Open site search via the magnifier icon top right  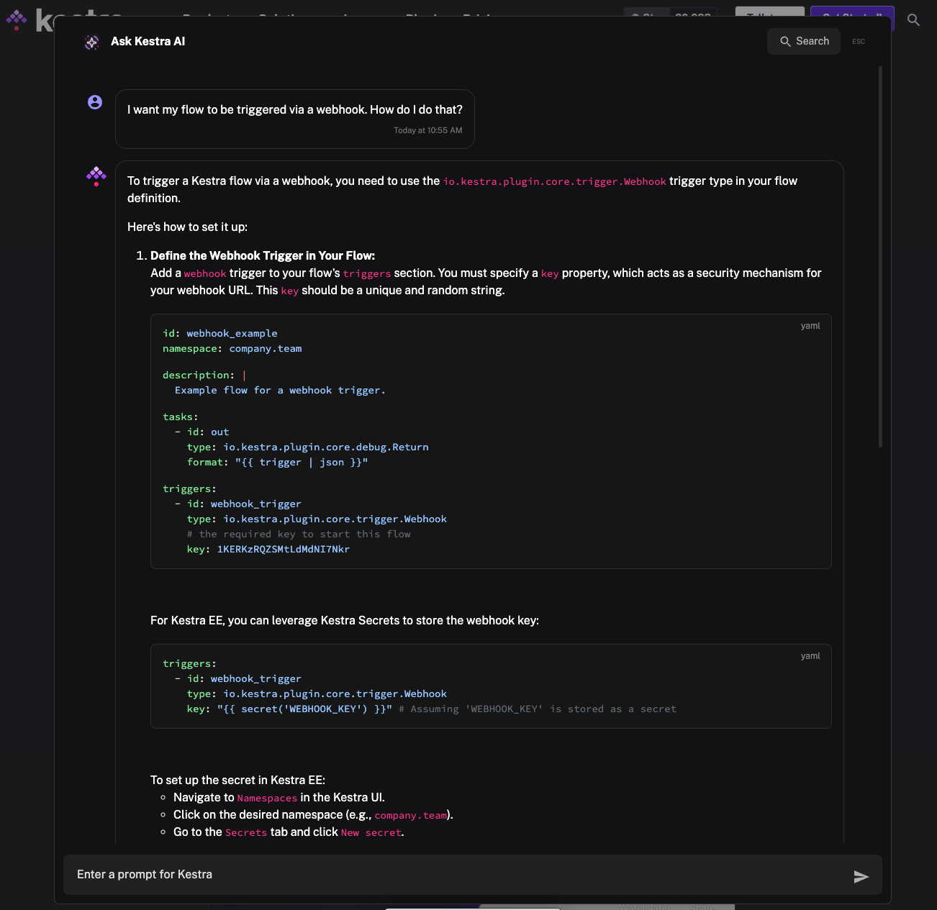[x=913, y=20]
